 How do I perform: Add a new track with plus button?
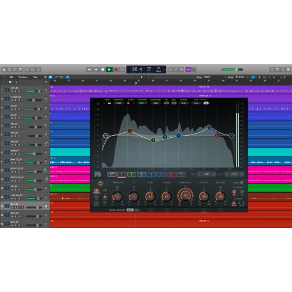[4, 82]
